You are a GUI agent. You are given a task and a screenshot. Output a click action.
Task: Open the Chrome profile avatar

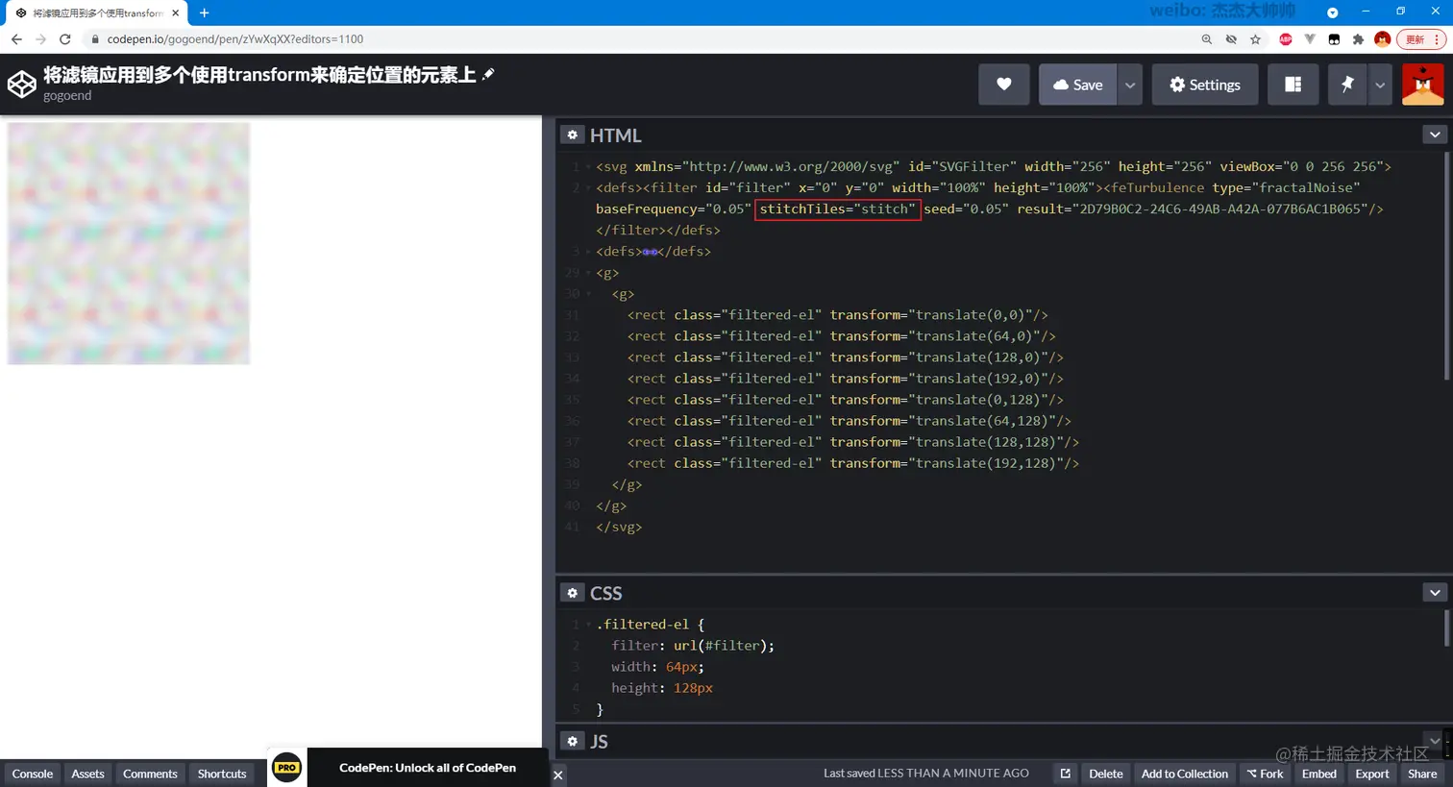coord(1383,39)
